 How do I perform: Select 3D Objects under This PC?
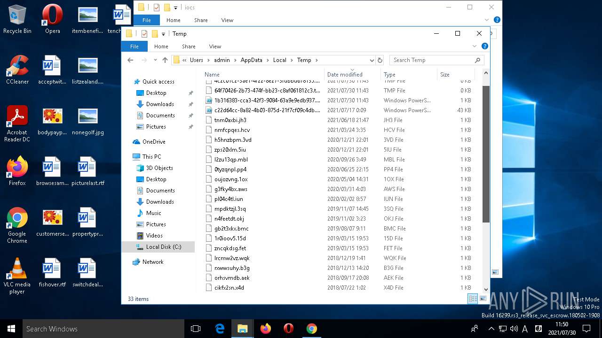click(159, 168)
